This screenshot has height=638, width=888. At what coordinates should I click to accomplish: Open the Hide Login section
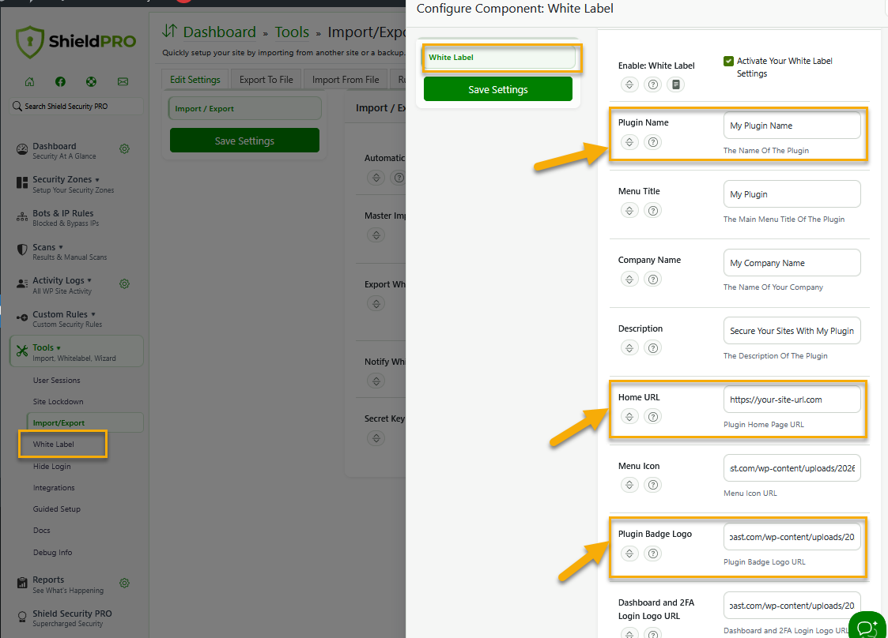54,466
